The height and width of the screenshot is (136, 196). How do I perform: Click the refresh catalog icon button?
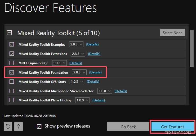coord(8,126)
